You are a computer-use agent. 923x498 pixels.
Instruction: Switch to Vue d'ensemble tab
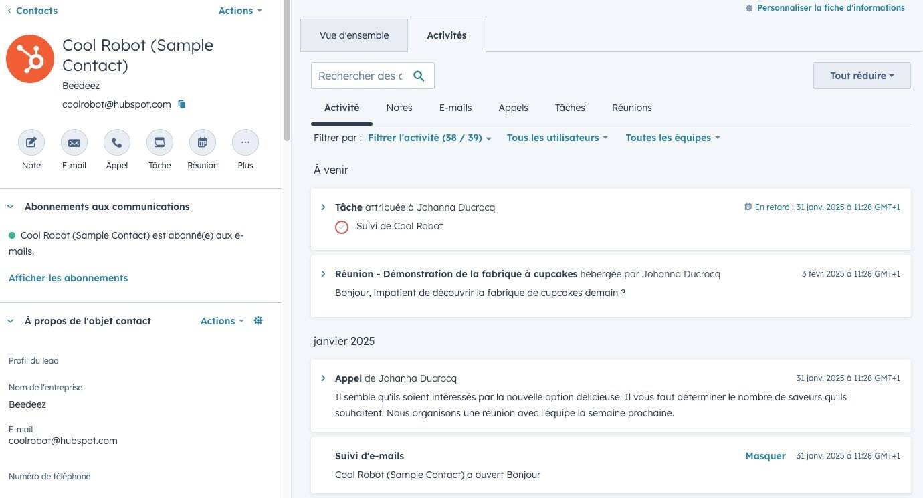pos(354,35)
